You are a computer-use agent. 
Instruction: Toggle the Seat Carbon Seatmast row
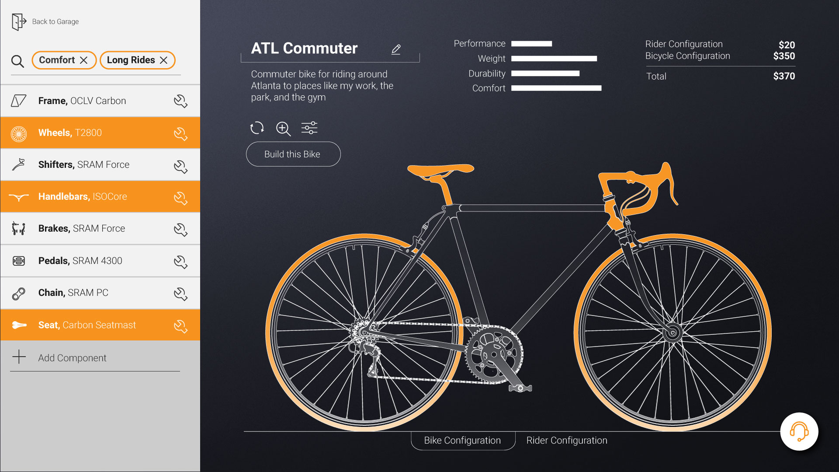click(x=100, y=325)
